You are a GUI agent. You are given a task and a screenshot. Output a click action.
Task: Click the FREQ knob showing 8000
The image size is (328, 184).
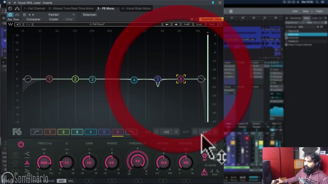click(44, 163)
